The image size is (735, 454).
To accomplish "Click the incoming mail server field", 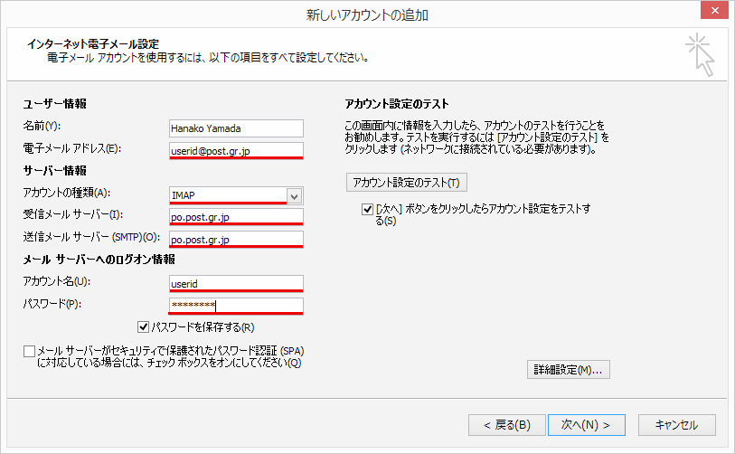I will click(236, 217).
